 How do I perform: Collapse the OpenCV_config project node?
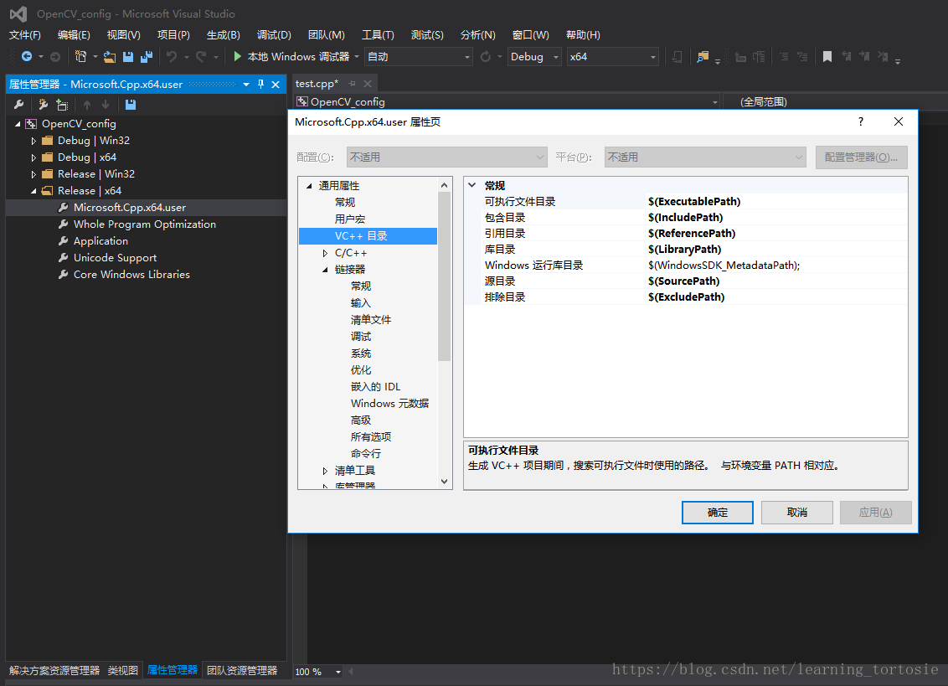[18, 124]
